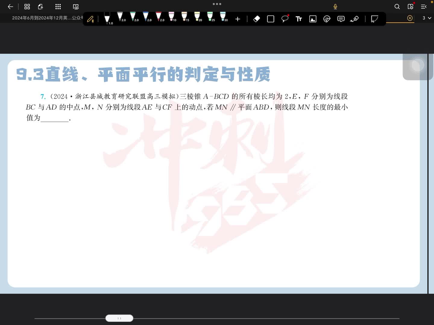Open the Insert image tool
The height and width of the screenshot is (325, 434).
[x=313, y=19]
